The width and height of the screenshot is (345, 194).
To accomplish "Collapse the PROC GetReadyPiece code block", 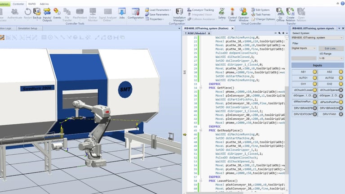I will (201, 131).
